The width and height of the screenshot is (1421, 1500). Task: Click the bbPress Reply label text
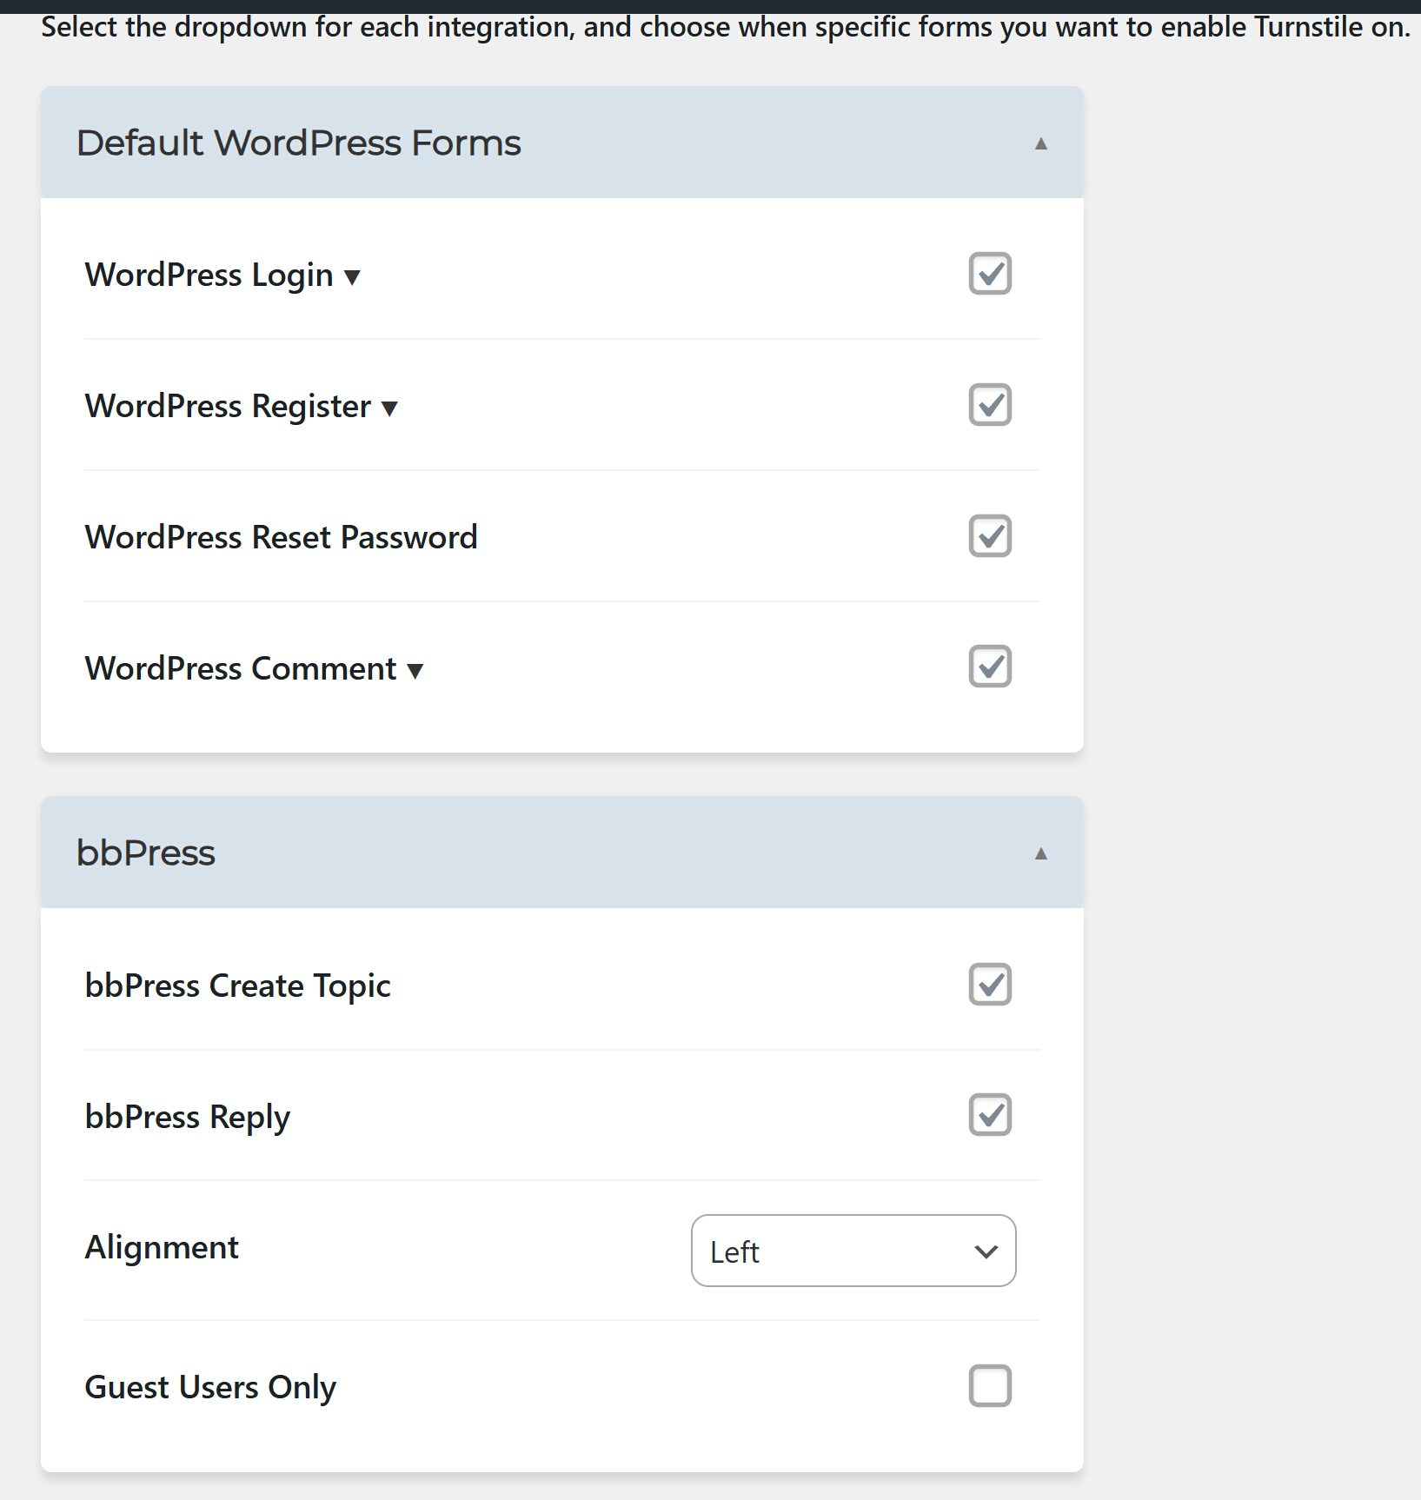pyautogui.click(x=187, y=1117)
